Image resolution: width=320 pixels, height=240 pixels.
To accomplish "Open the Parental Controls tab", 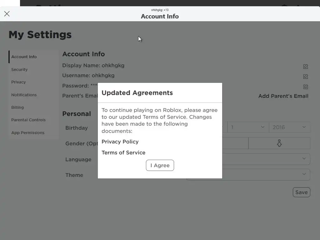I will (x=34, y=120).
